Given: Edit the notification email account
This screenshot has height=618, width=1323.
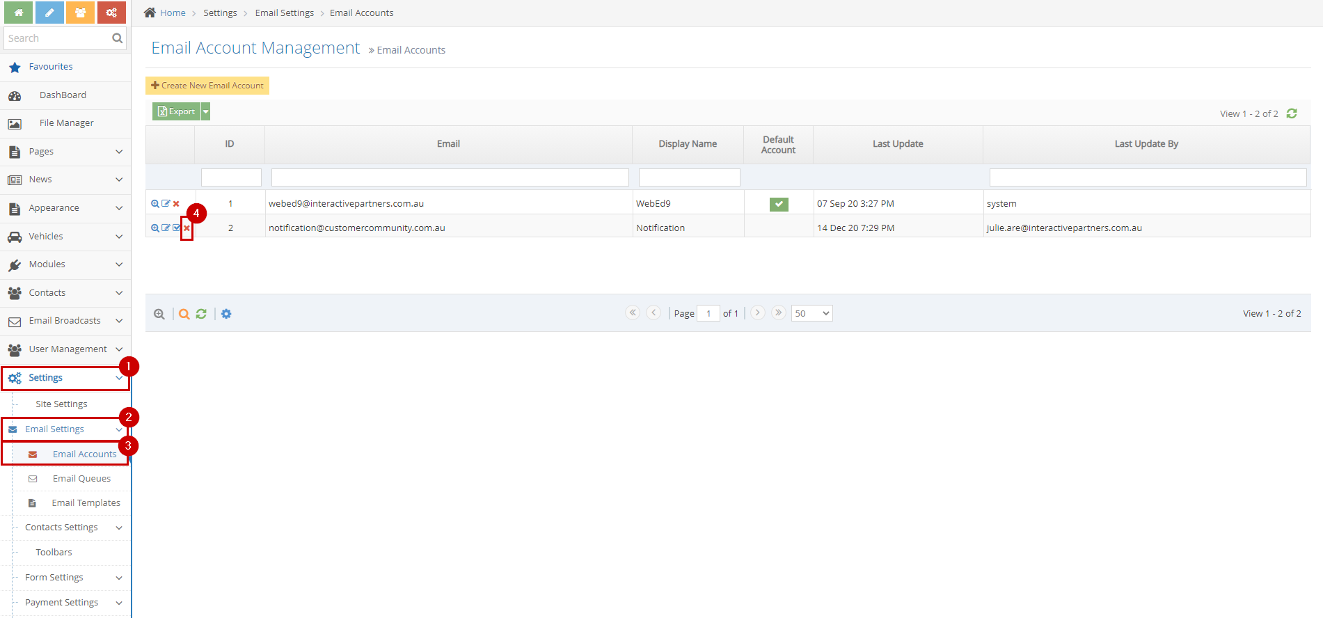Looking at the screenshot, I should click(166, 228).
